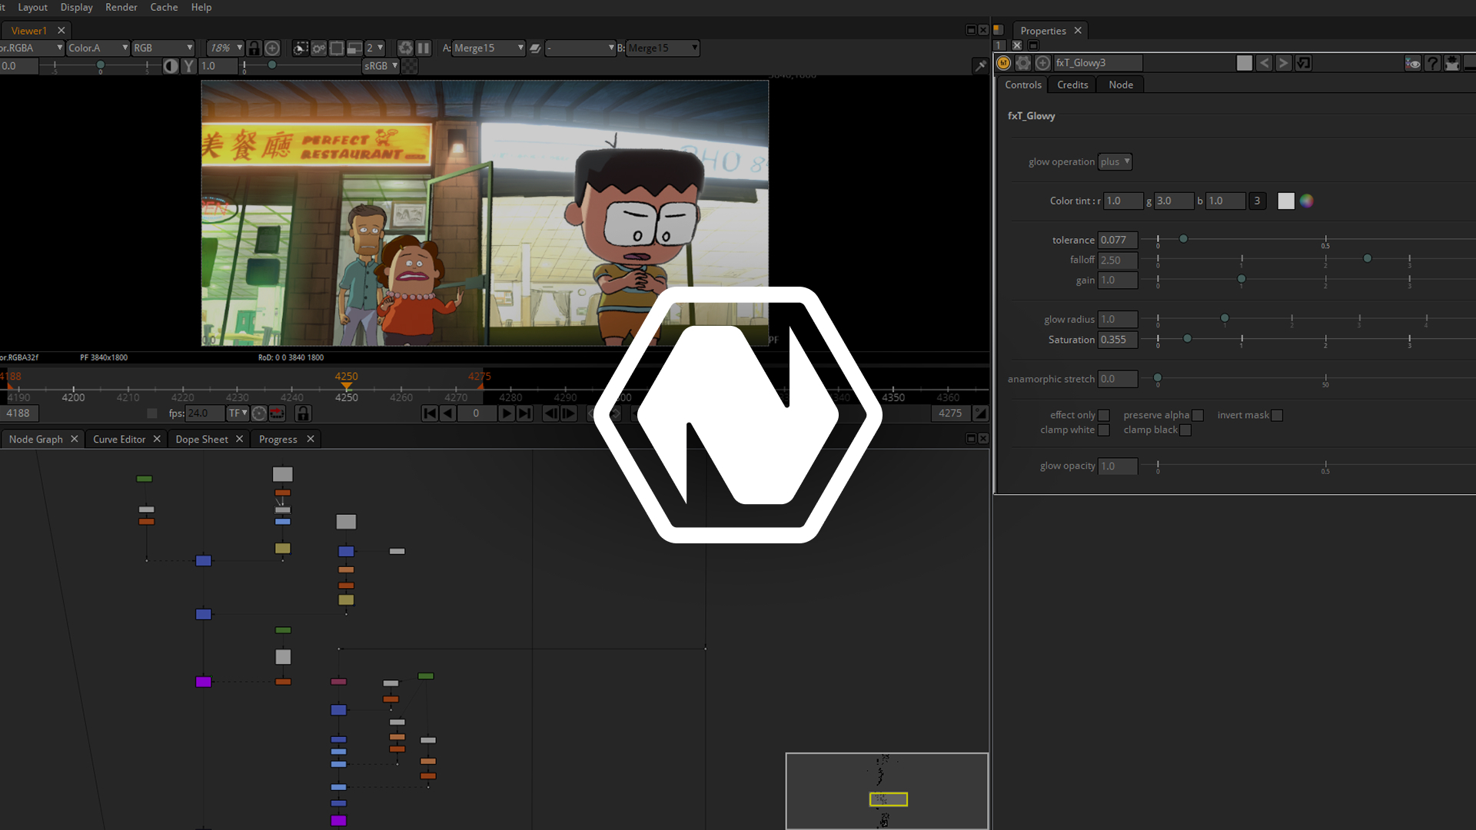Open fxT_Glowy3 node settings gear
The height and width of the screenshot is (830, 1476).
tap(1023, 63)
